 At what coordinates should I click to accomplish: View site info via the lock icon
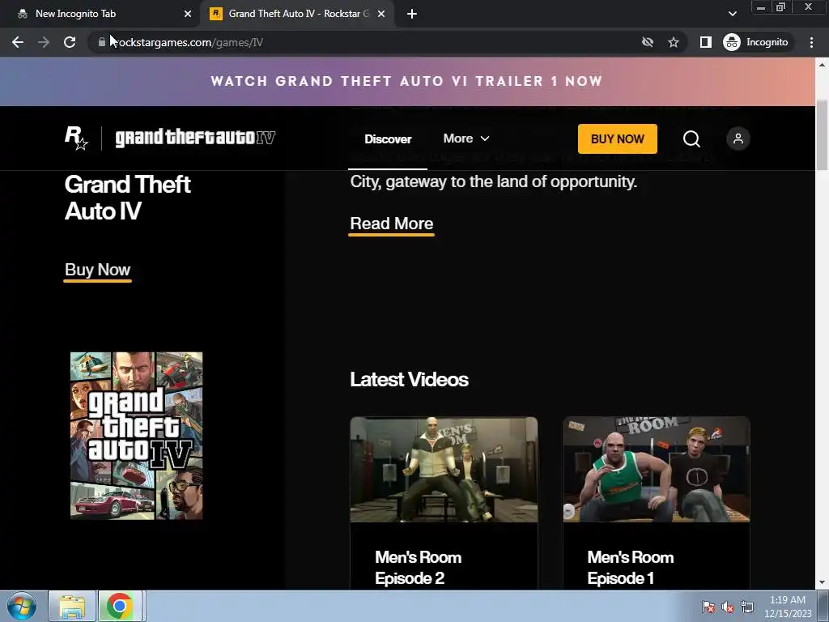pos(101,42)
